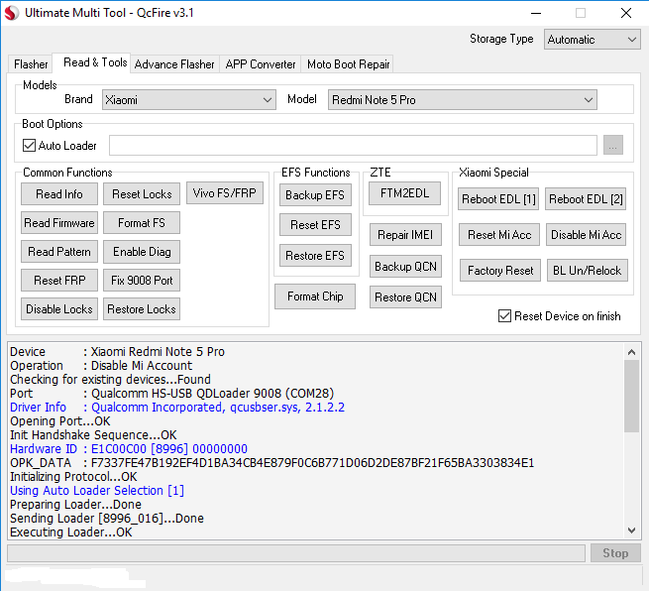Click the log scrollbar up arrow
The width and height of the screenshot is (649, 591).
pyautogui.click(x=631, y=352)
